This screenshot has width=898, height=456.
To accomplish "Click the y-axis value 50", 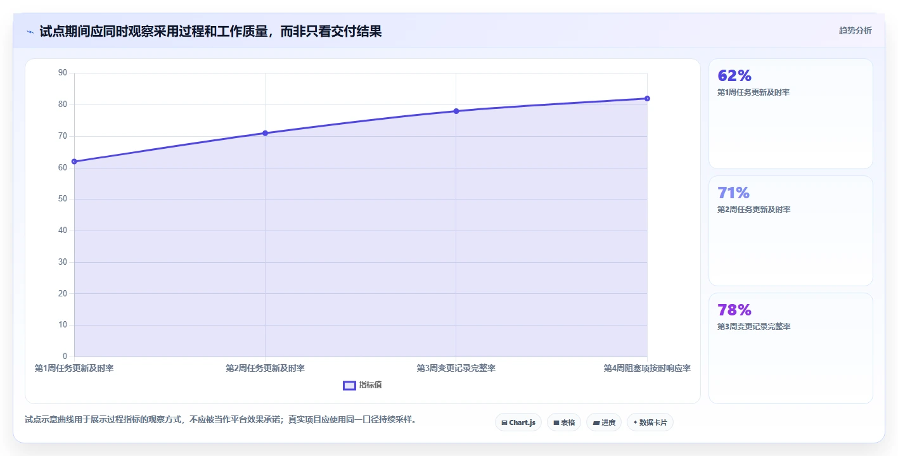I will click(63, 199).
